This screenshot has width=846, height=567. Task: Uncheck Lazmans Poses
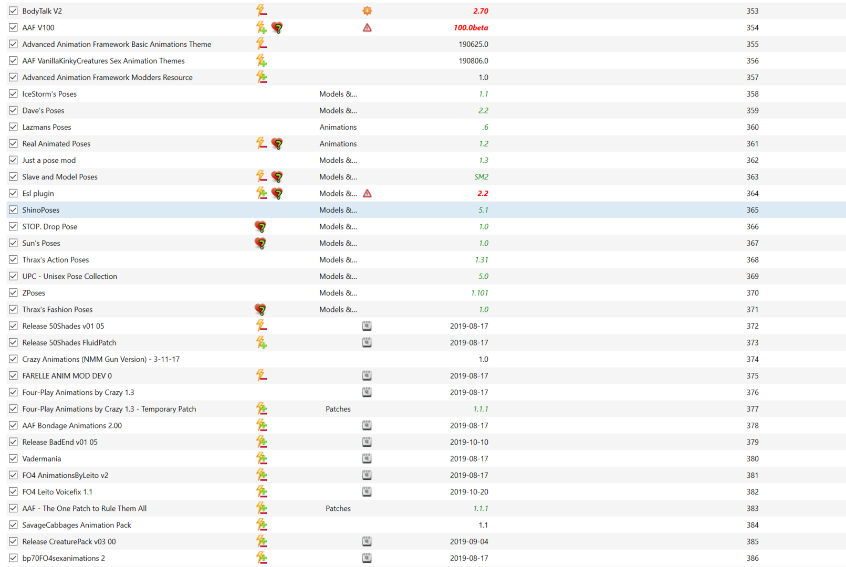click(13, 127)
